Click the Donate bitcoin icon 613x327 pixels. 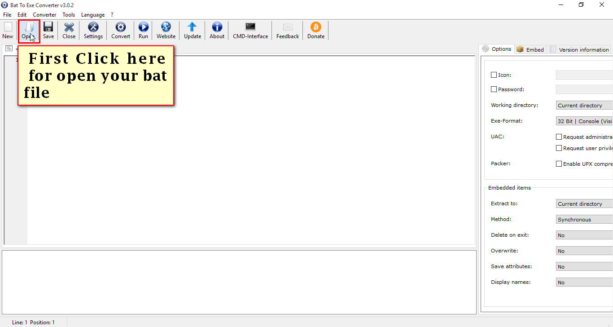pos(316,31)
